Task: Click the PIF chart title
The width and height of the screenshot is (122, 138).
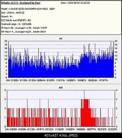Action: (x=61, y=88)
